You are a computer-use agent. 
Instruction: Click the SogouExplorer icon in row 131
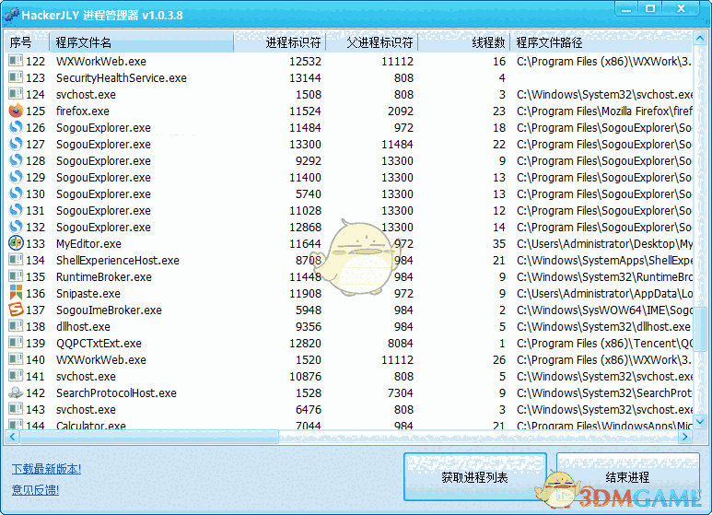[x=16, y=210]
